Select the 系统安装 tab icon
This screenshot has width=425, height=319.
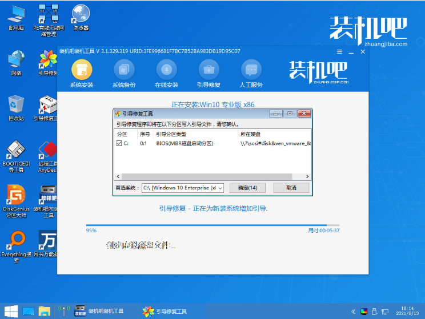point(82,70)
